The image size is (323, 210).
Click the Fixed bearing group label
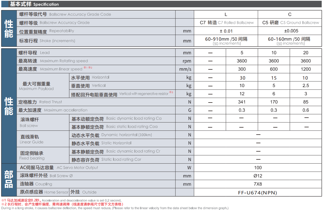[x=32, y=155]
